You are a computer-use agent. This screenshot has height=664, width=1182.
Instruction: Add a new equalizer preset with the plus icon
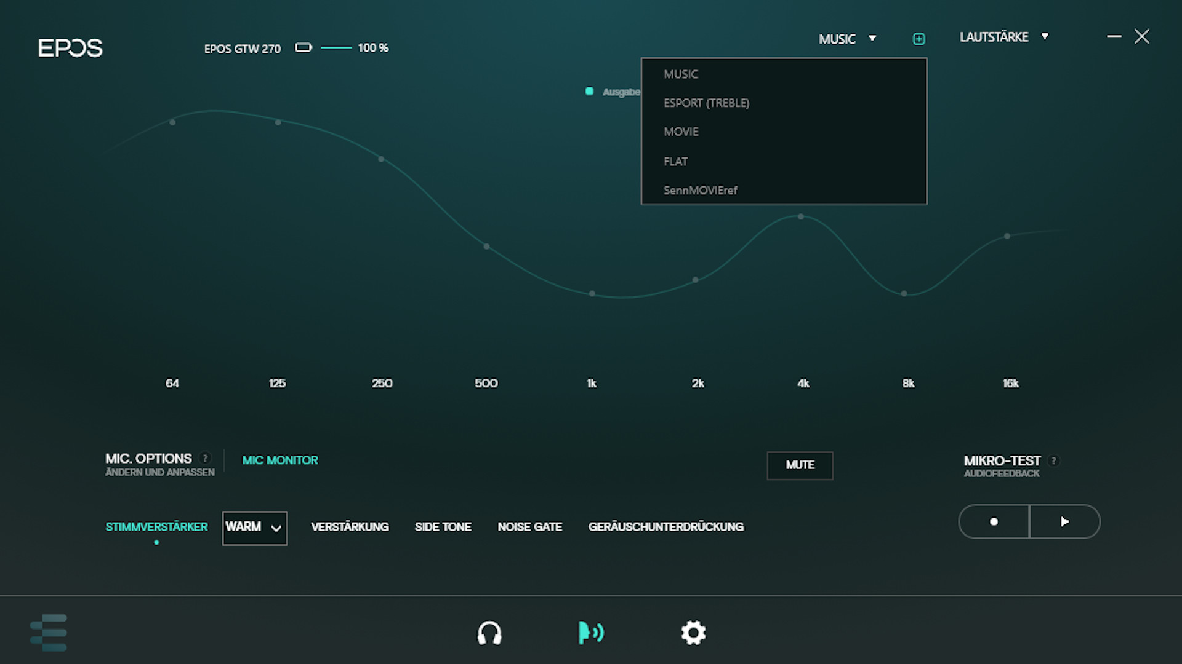919,39
